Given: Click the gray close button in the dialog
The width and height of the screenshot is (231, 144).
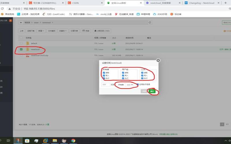Looking at the screenshot, I should tap(144, 91).
